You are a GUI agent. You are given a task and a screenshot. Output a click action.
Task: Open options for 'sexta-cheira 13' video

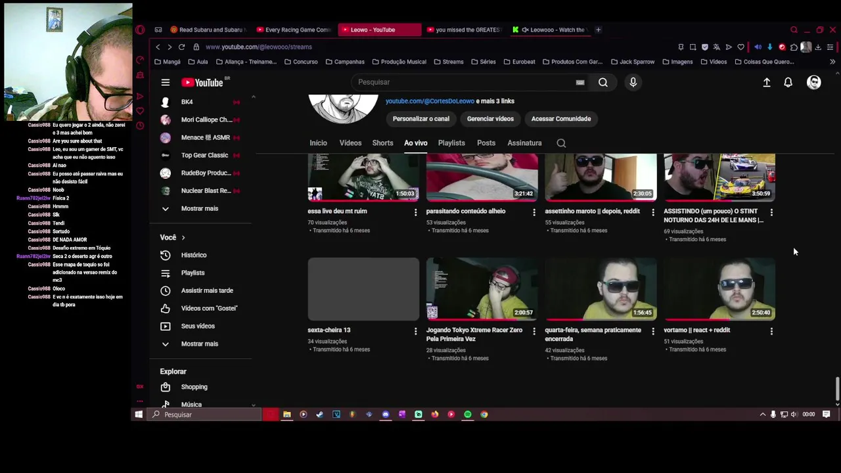click(x=415, y=331)
